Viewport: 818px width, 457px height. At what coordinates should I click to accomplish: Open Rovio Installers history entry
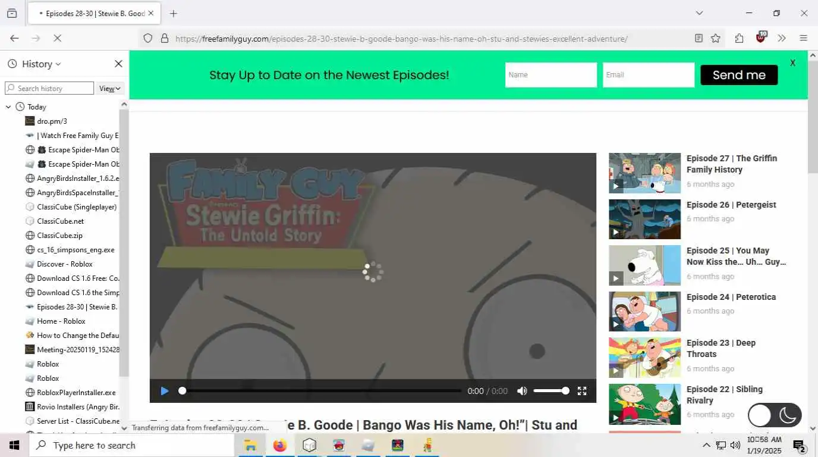click(71, 407)
